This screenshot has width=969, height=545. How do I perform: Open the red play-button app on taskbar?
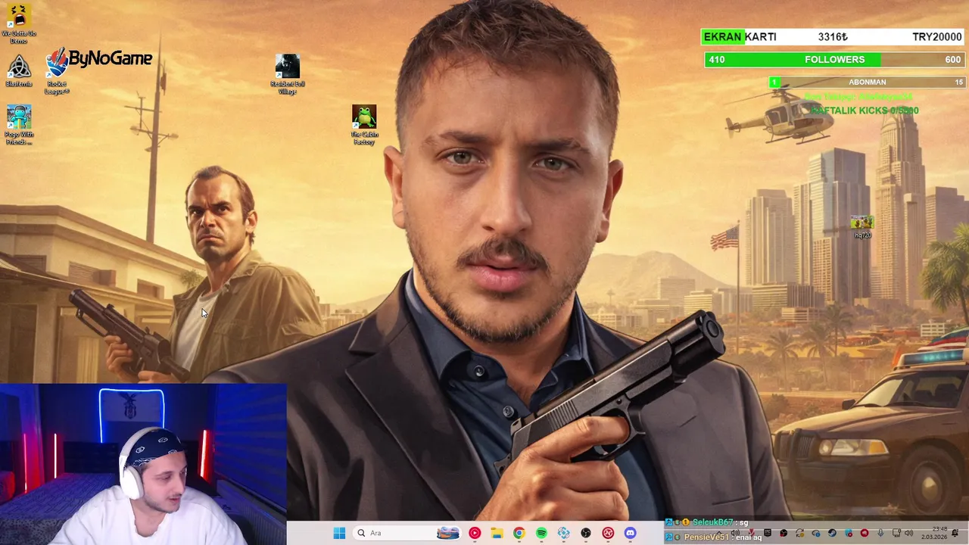(475, 533)
